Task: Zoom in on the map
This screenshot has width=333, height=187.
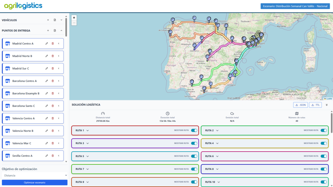Action: point(74,18)
